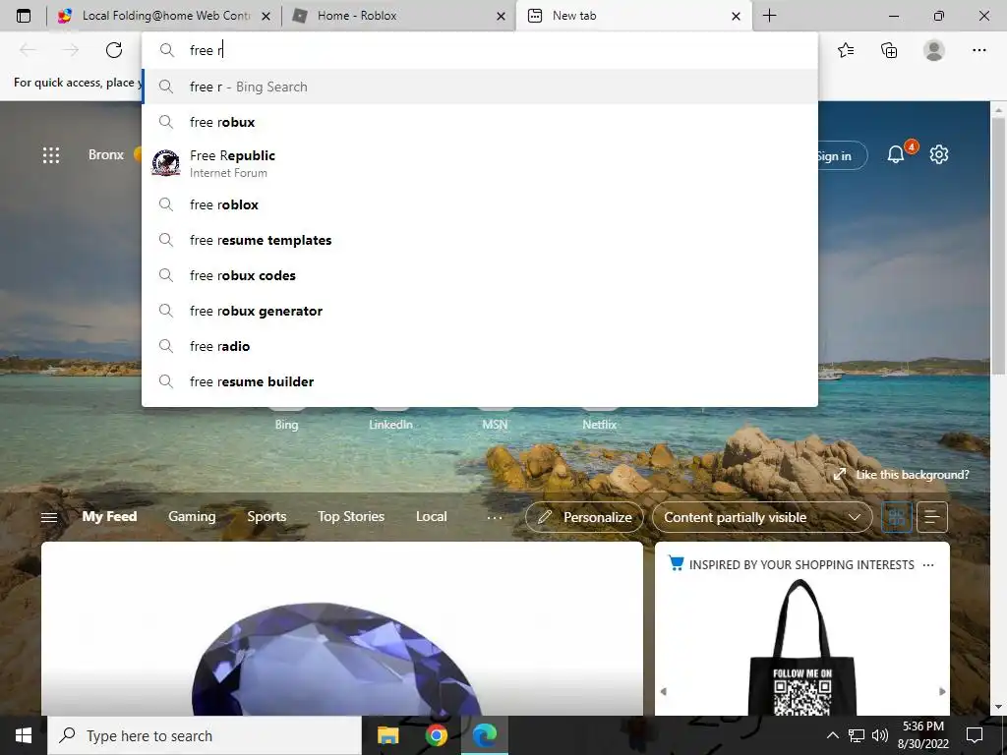
Task: Select the 'free roblox' suggestion
Action: tap(480, 204)
